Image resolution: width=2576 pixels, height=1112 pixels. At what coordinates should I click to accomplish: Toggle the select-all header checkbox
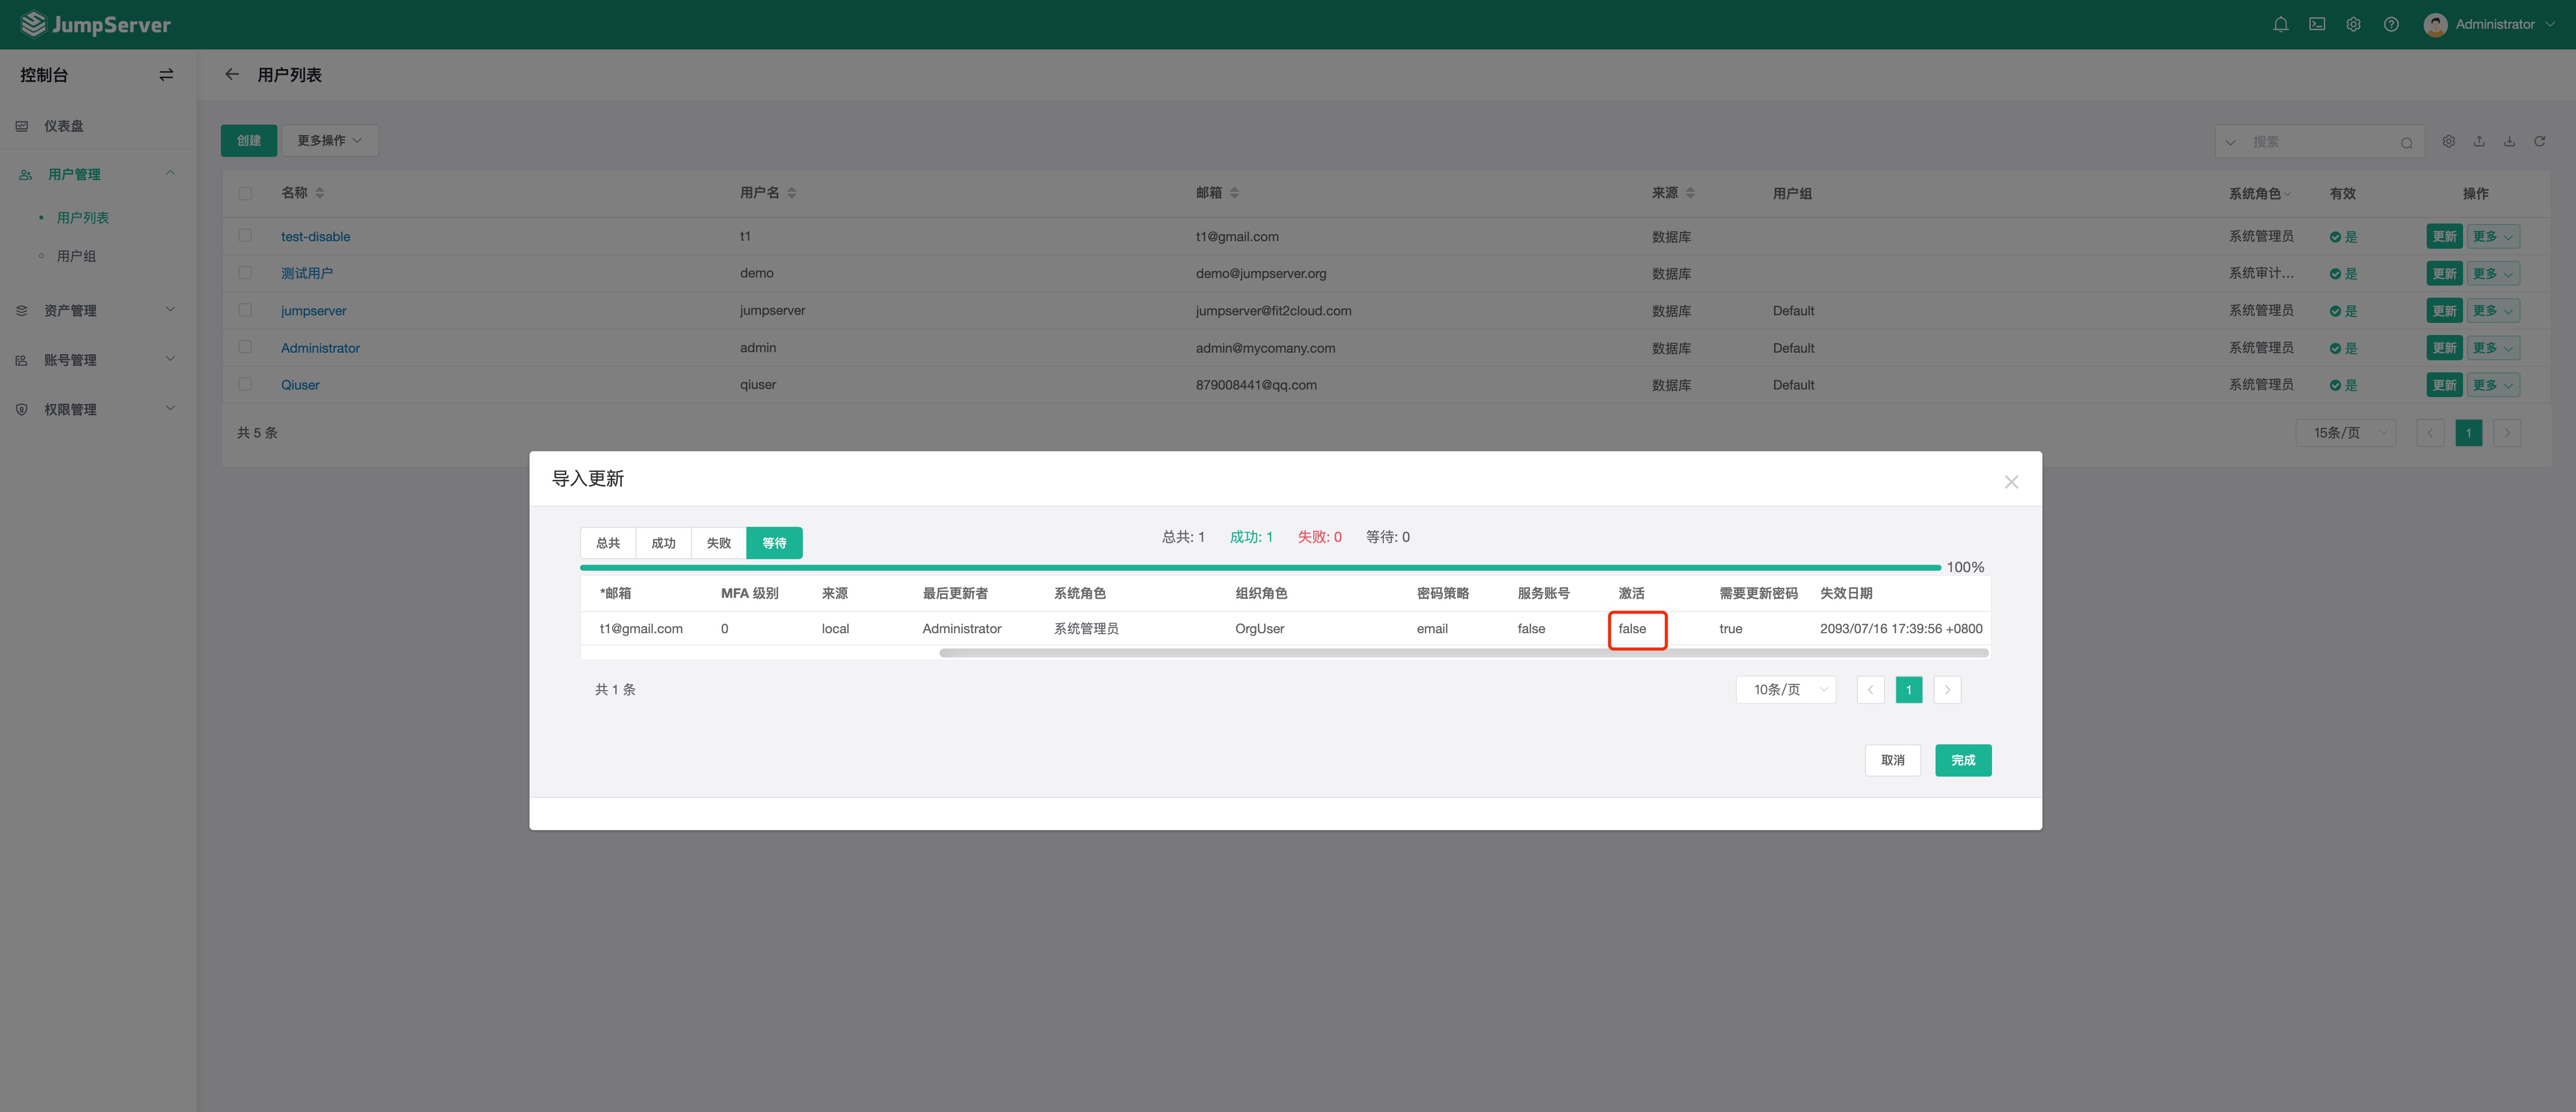pos(245,193)
